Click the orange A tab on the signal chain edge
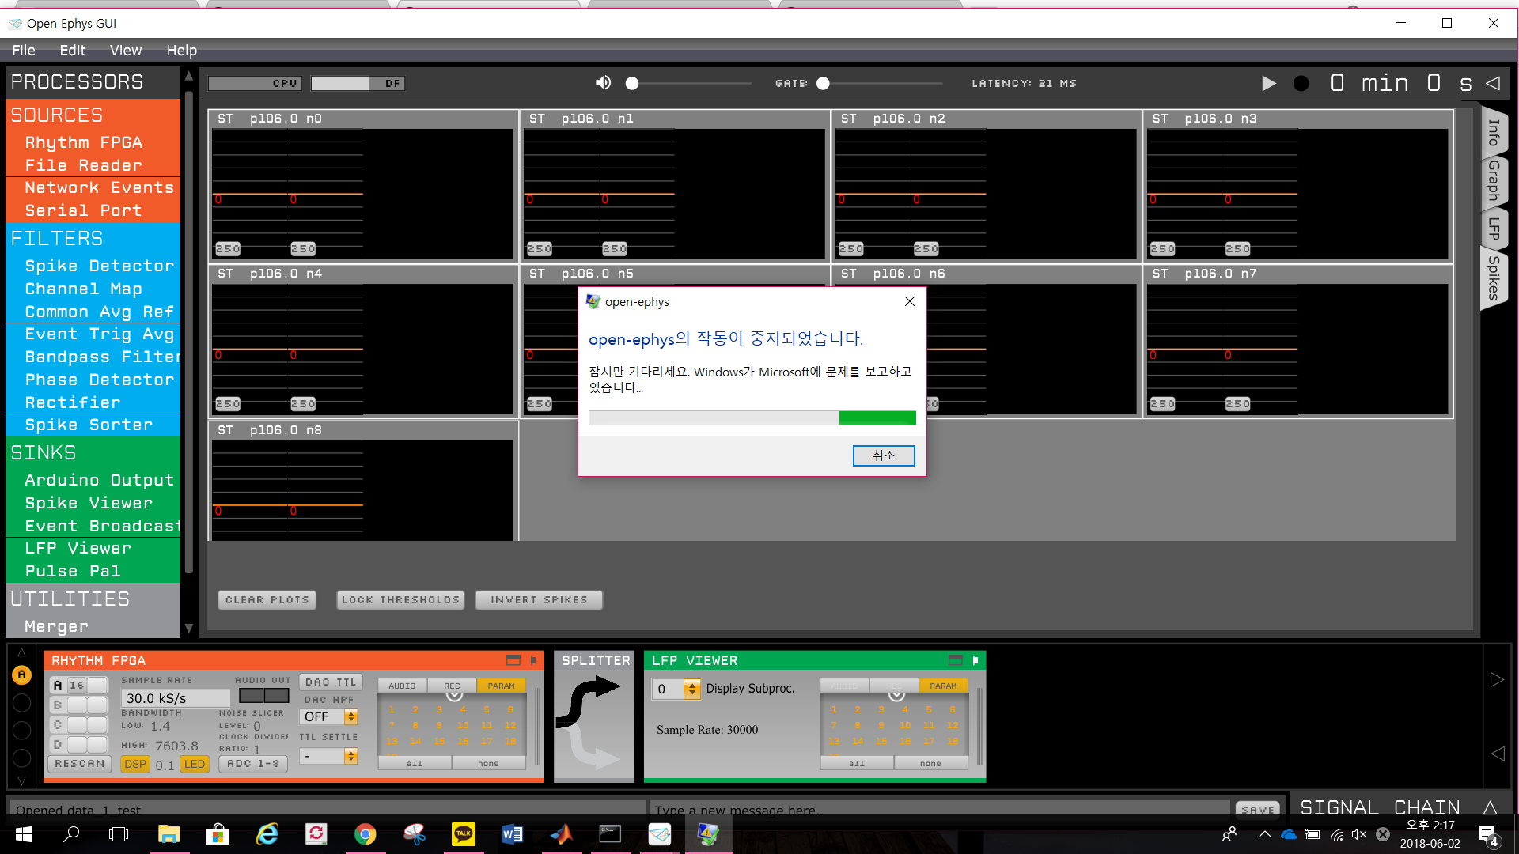This screenshot has width=1519, height=854. [x=21, y=675]
